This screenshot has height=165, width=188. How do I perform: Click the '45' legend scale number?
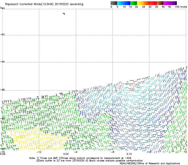point(169,7)
